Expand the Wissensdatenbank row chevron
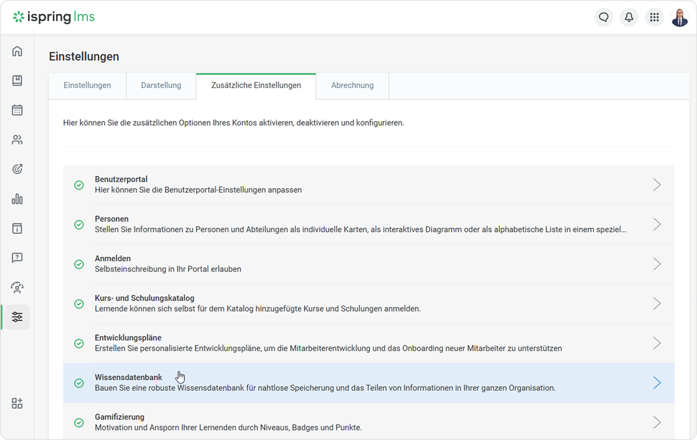 [657, 383]
